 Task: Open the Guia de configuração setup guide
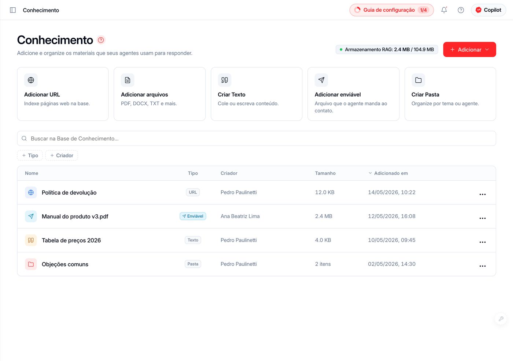tap(392, 10)
